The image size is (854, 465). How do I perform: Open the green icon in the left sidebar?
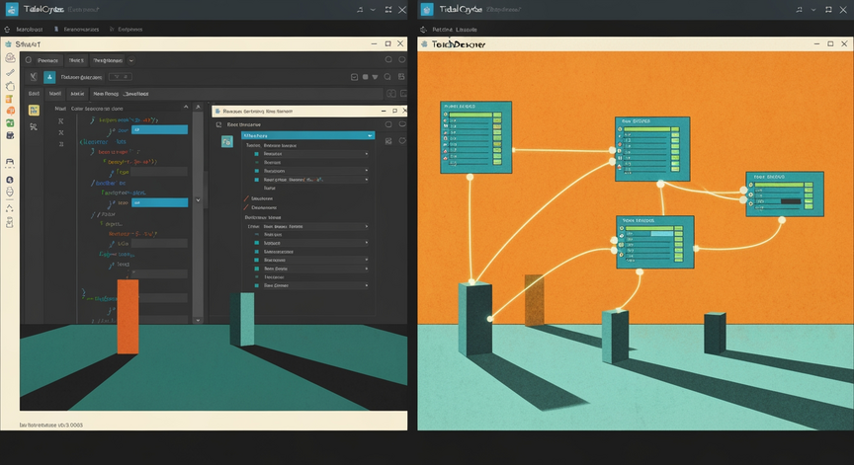(x=10, y=123)
